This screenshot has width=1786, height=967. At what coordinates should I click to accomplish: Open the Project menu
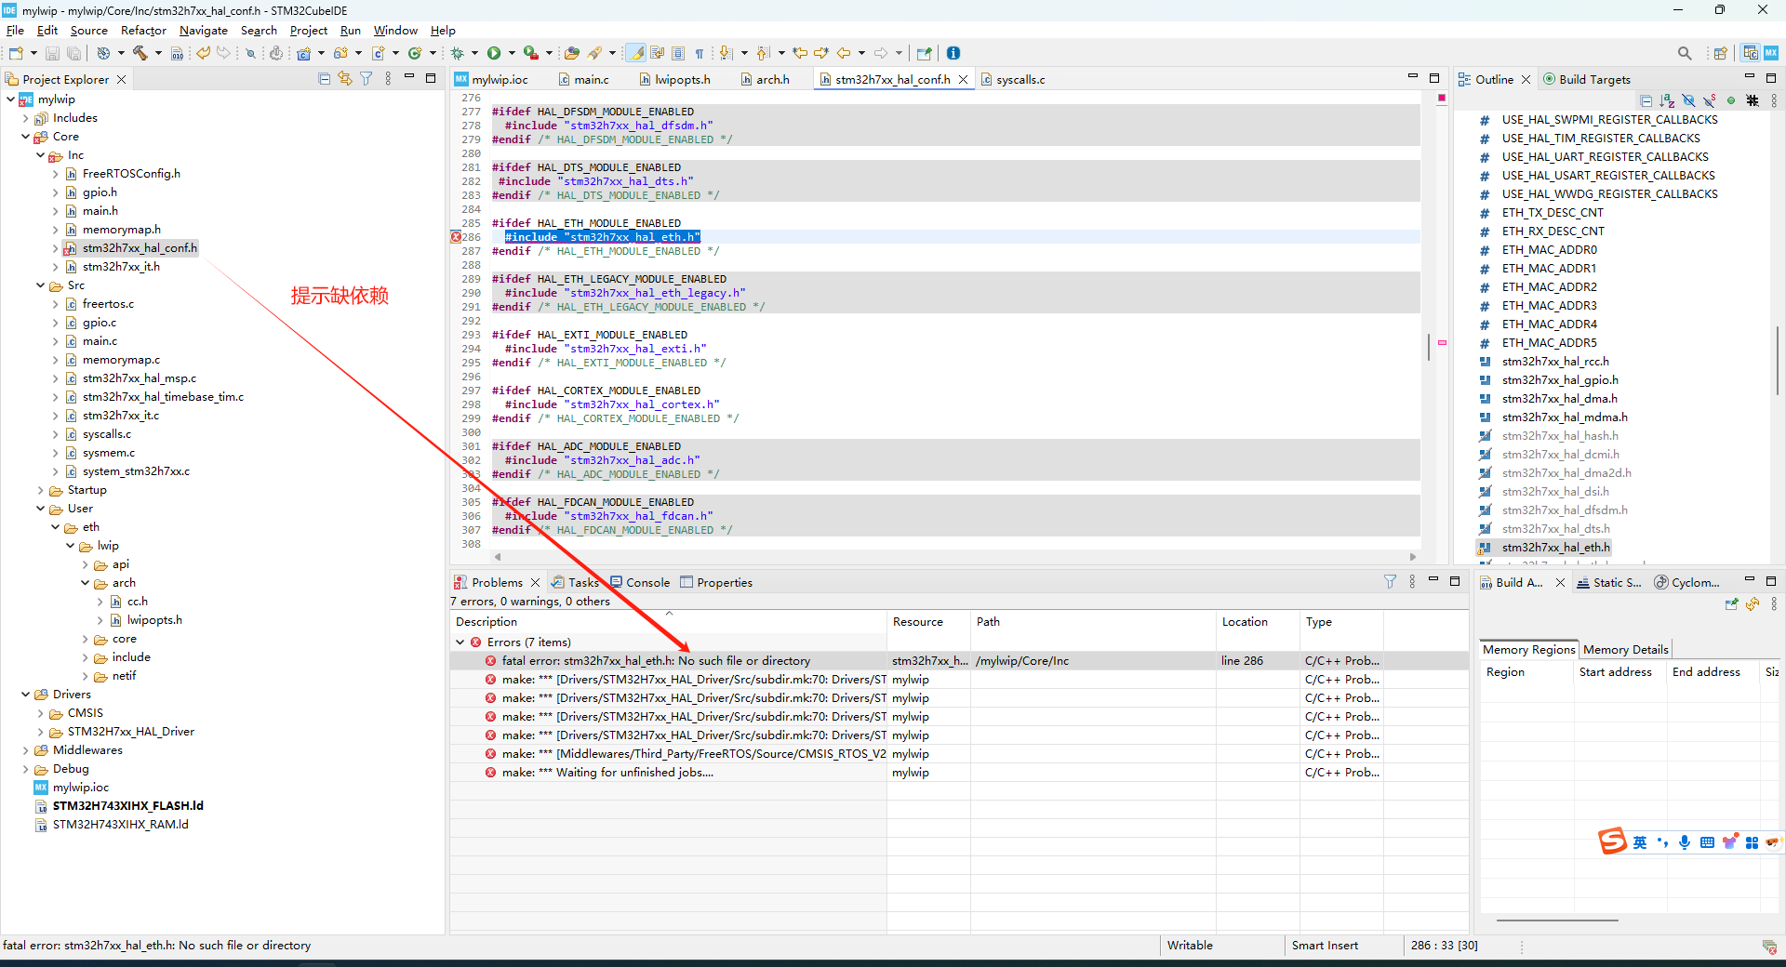308,31
